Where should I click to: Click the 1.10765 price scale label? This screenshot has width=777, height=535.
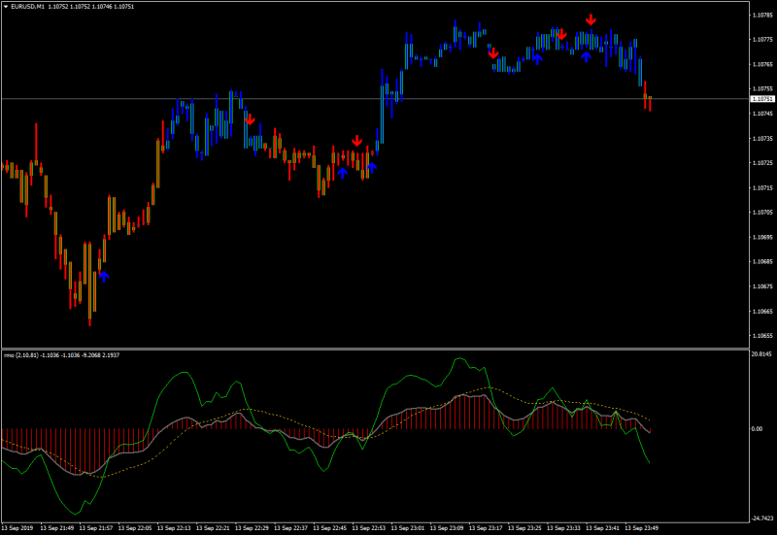762,64
